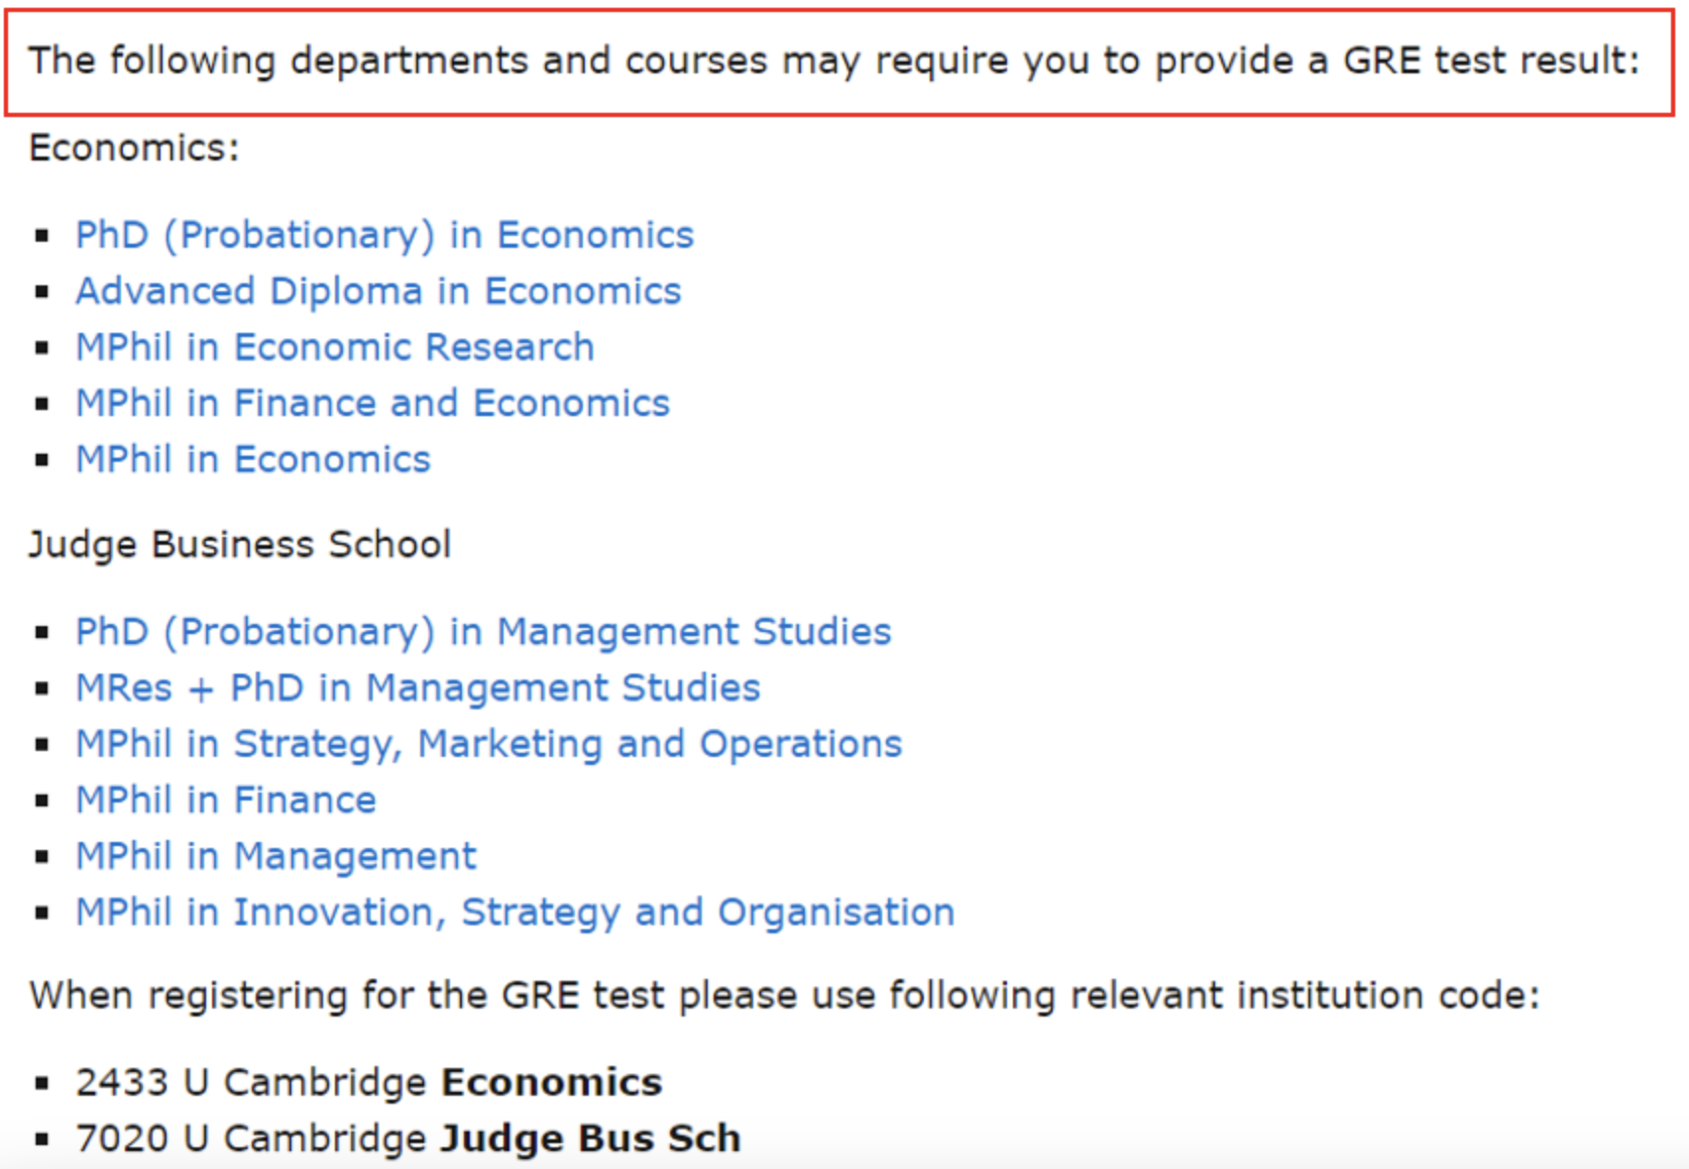Click the bullet before MRes + PhD item
Screen dimensions: 1689x1169
coord(42,689)
